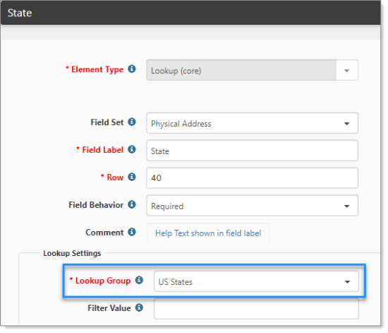Show help info for Field Label
Screen dimensions: 388x333
click(x=132, y=149)
